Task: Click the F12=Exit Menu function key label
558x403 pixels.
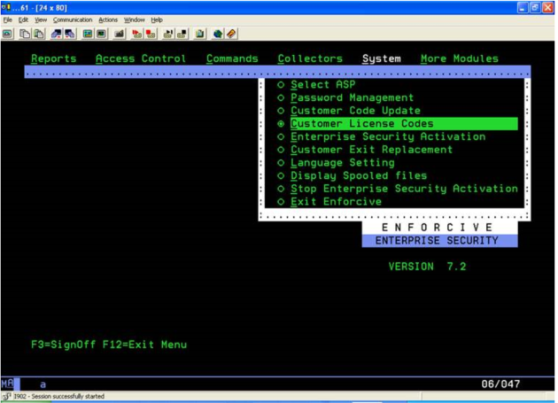Action: coord(144,345)
